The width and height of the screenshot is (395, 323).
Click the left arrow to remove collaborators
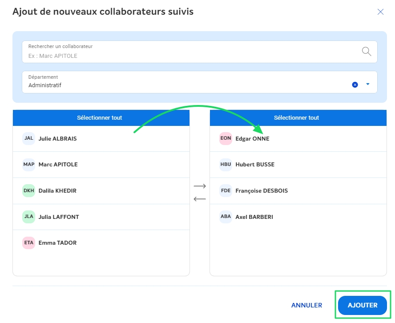[x=200, y=199]
